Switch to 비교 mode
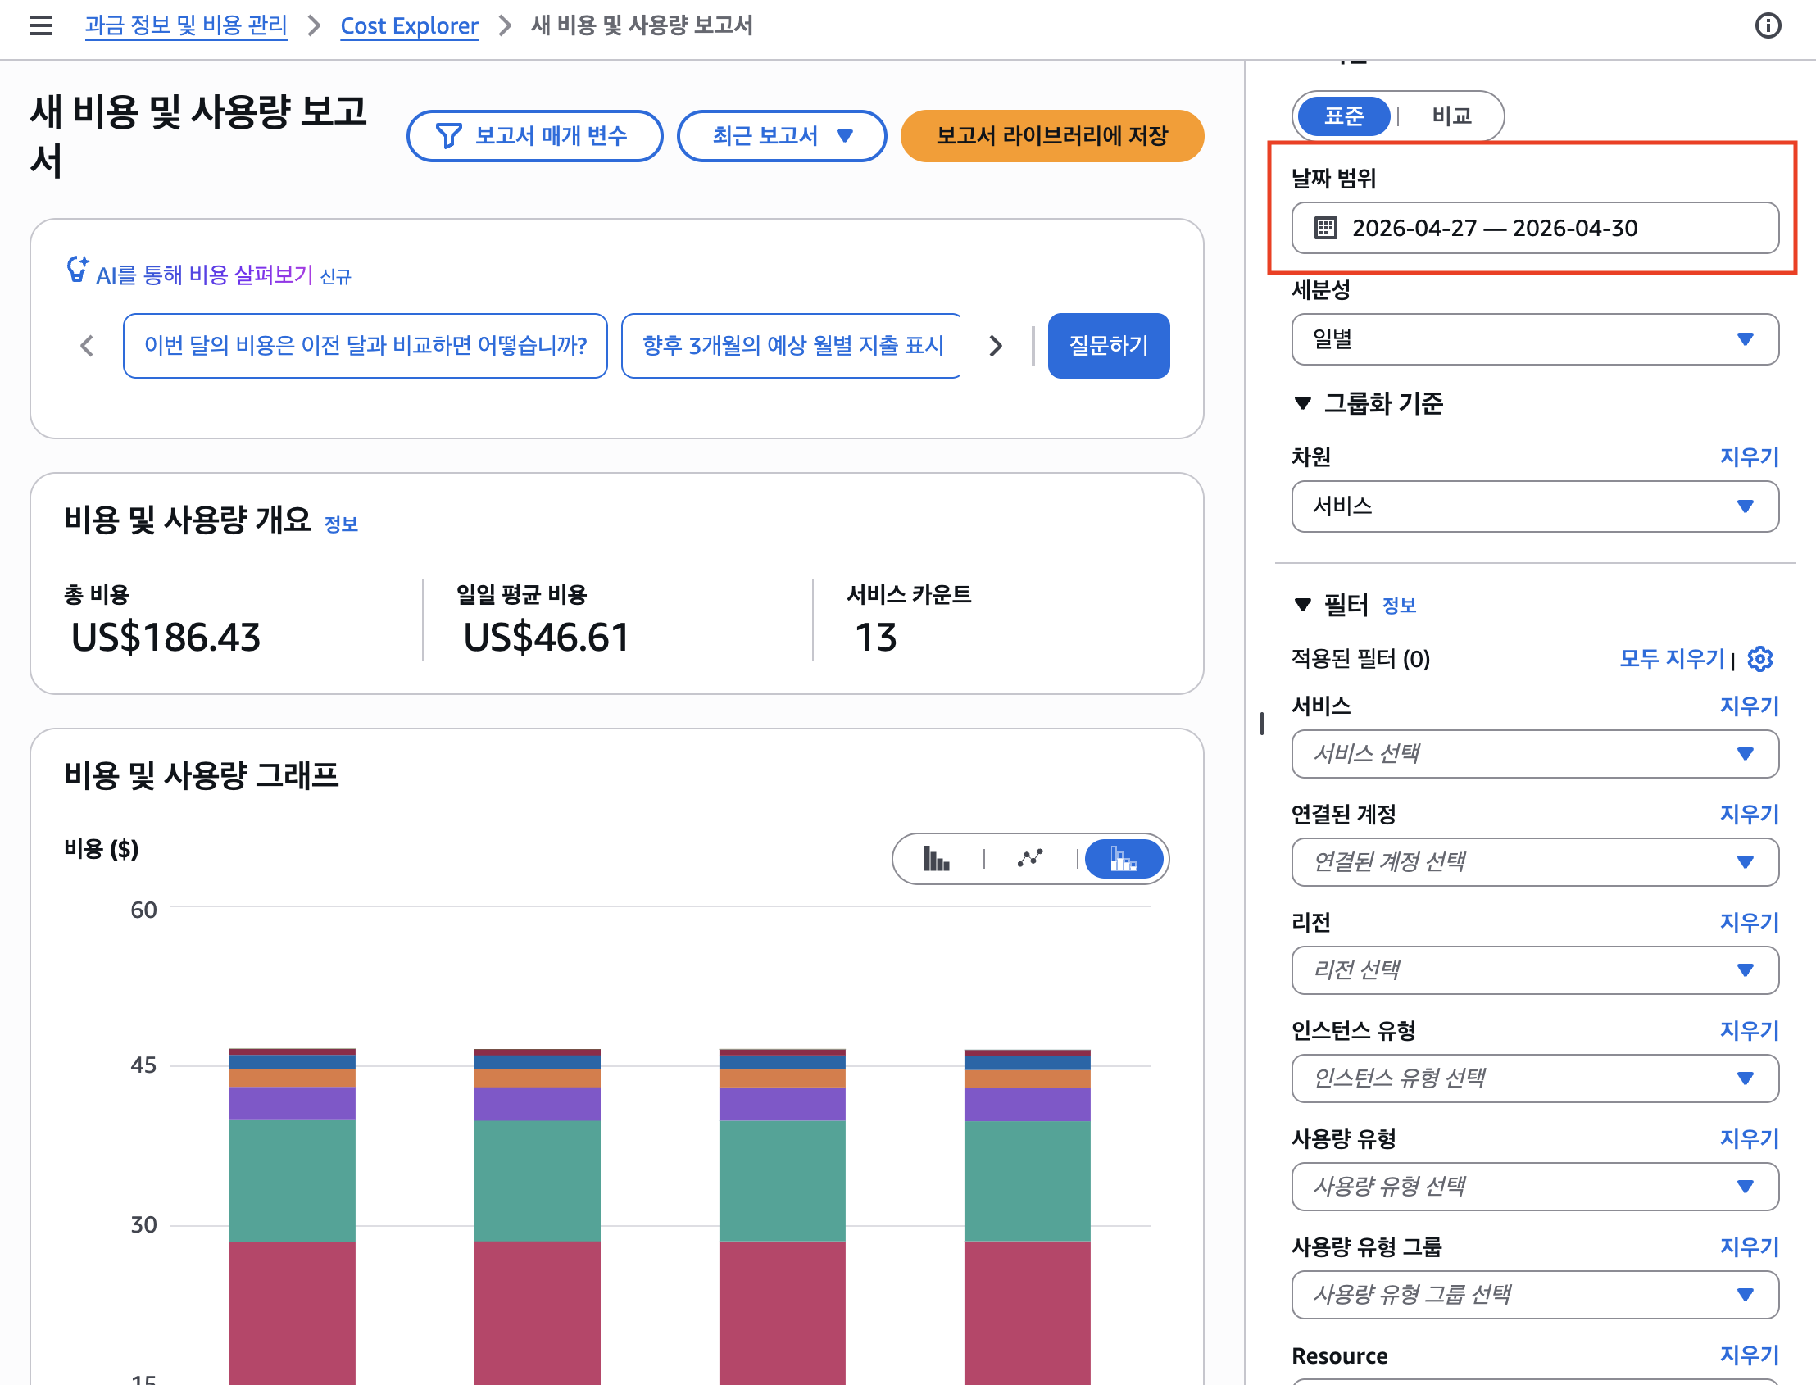The image size is (1816, 1385). point(1451,116)
